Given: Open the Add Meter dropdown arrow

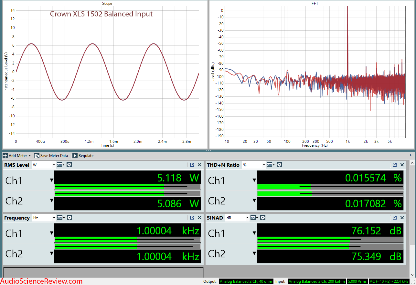Looking at the screenshot, I should click(x=29, y=156).
